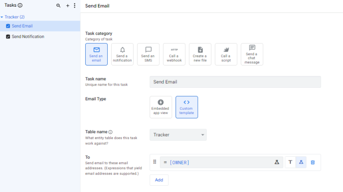The image size is (343, 192).
Task: Add a new task with plus icon
Action: [x=67, y=6]
